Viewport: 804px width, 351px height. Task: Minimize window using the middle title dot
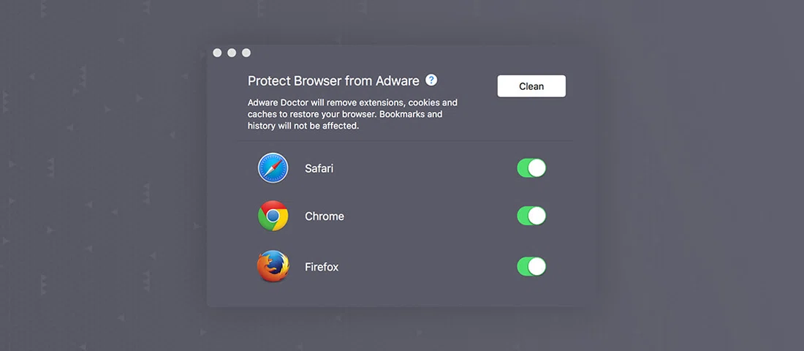click(x=232, y=53)
